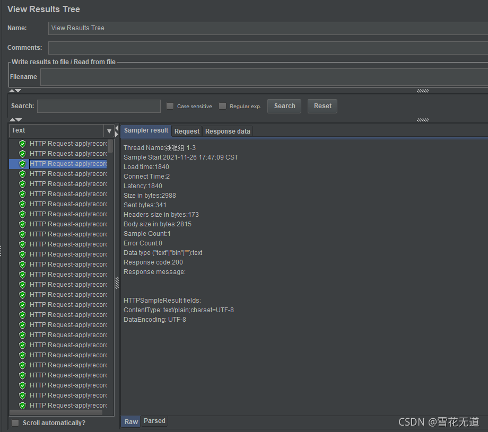Click into the Comments field

[268, 48]
